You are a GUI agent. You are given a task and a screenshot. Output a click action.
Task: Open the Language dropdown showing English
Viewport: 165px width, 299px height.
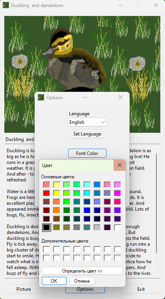(x=87, y=122)
